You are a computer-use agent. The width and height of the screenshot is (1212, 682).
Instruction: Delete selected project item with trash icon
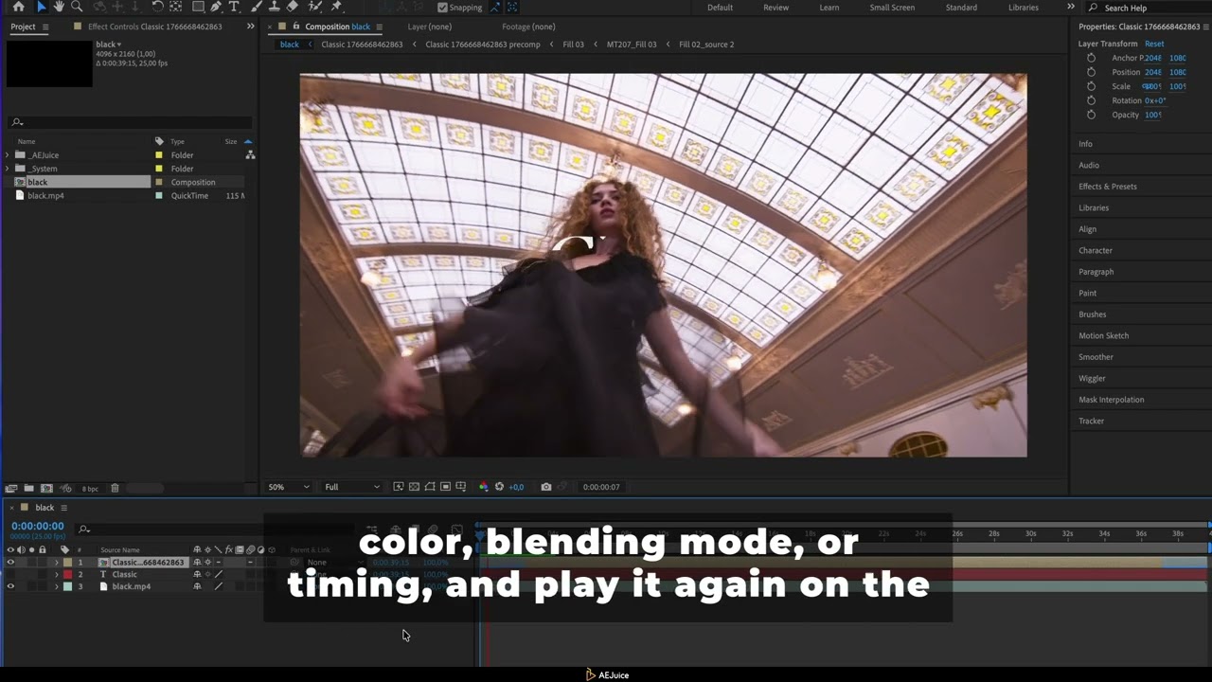point(115,488)
